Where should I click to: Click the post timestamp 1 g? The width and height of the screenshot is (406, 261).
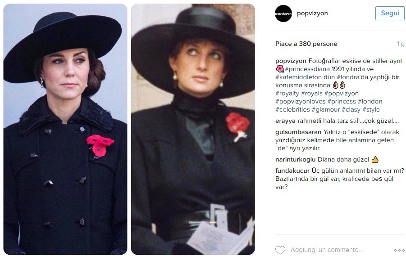[400, 44]
